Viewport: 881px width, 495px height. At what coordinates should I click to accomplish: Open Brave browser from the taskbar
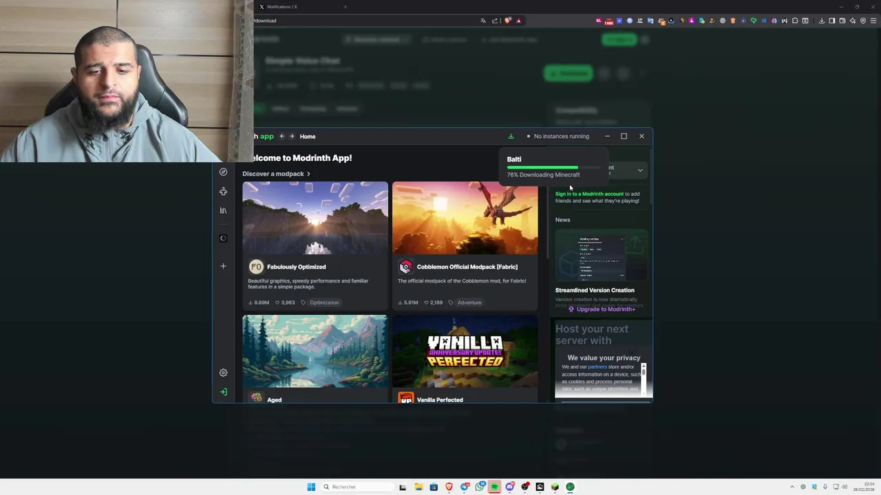pos(449,487)
